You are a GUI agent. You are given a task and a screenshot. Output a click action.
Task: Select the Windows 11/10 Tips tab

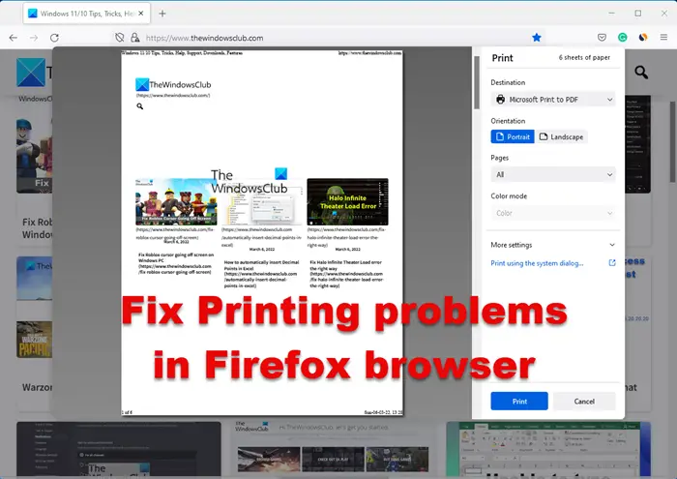(x=86, y=14)
